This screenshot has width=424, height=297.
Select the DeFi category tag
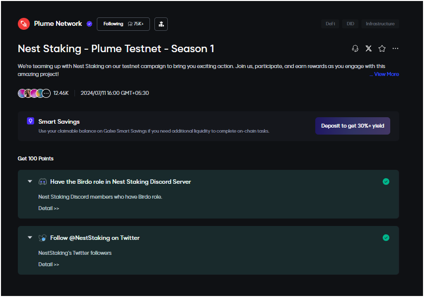330,24
